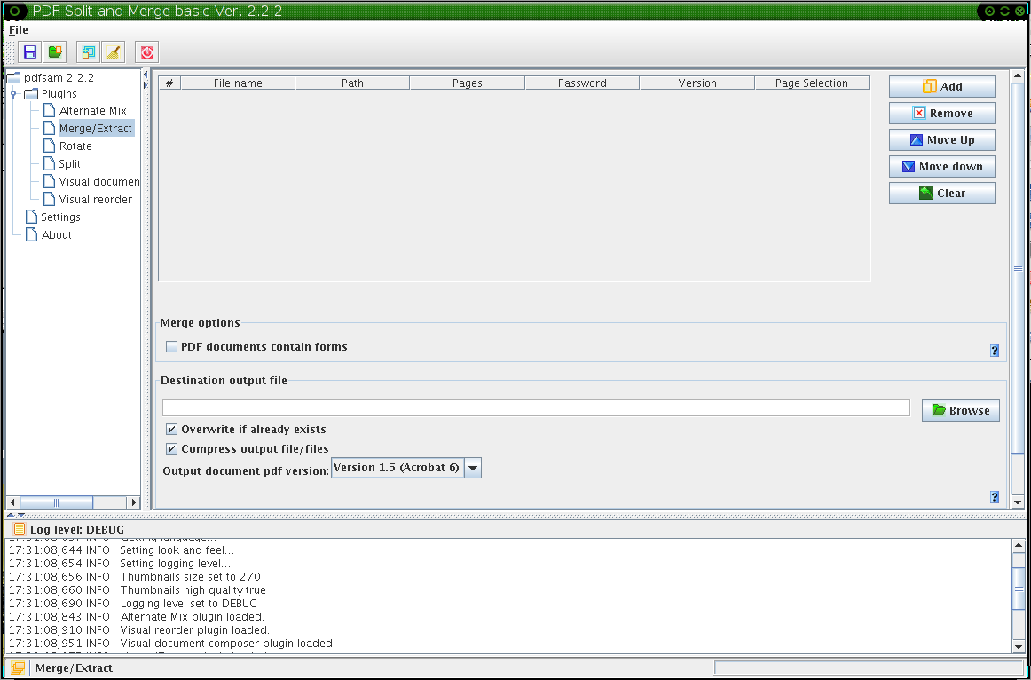
Task: Click the Pages column header
Action: pos(468,83)
